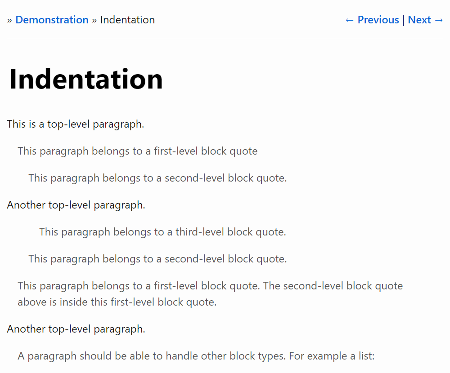
Task: Click the one-line first-level block quote paragraph
Action: 137,151
